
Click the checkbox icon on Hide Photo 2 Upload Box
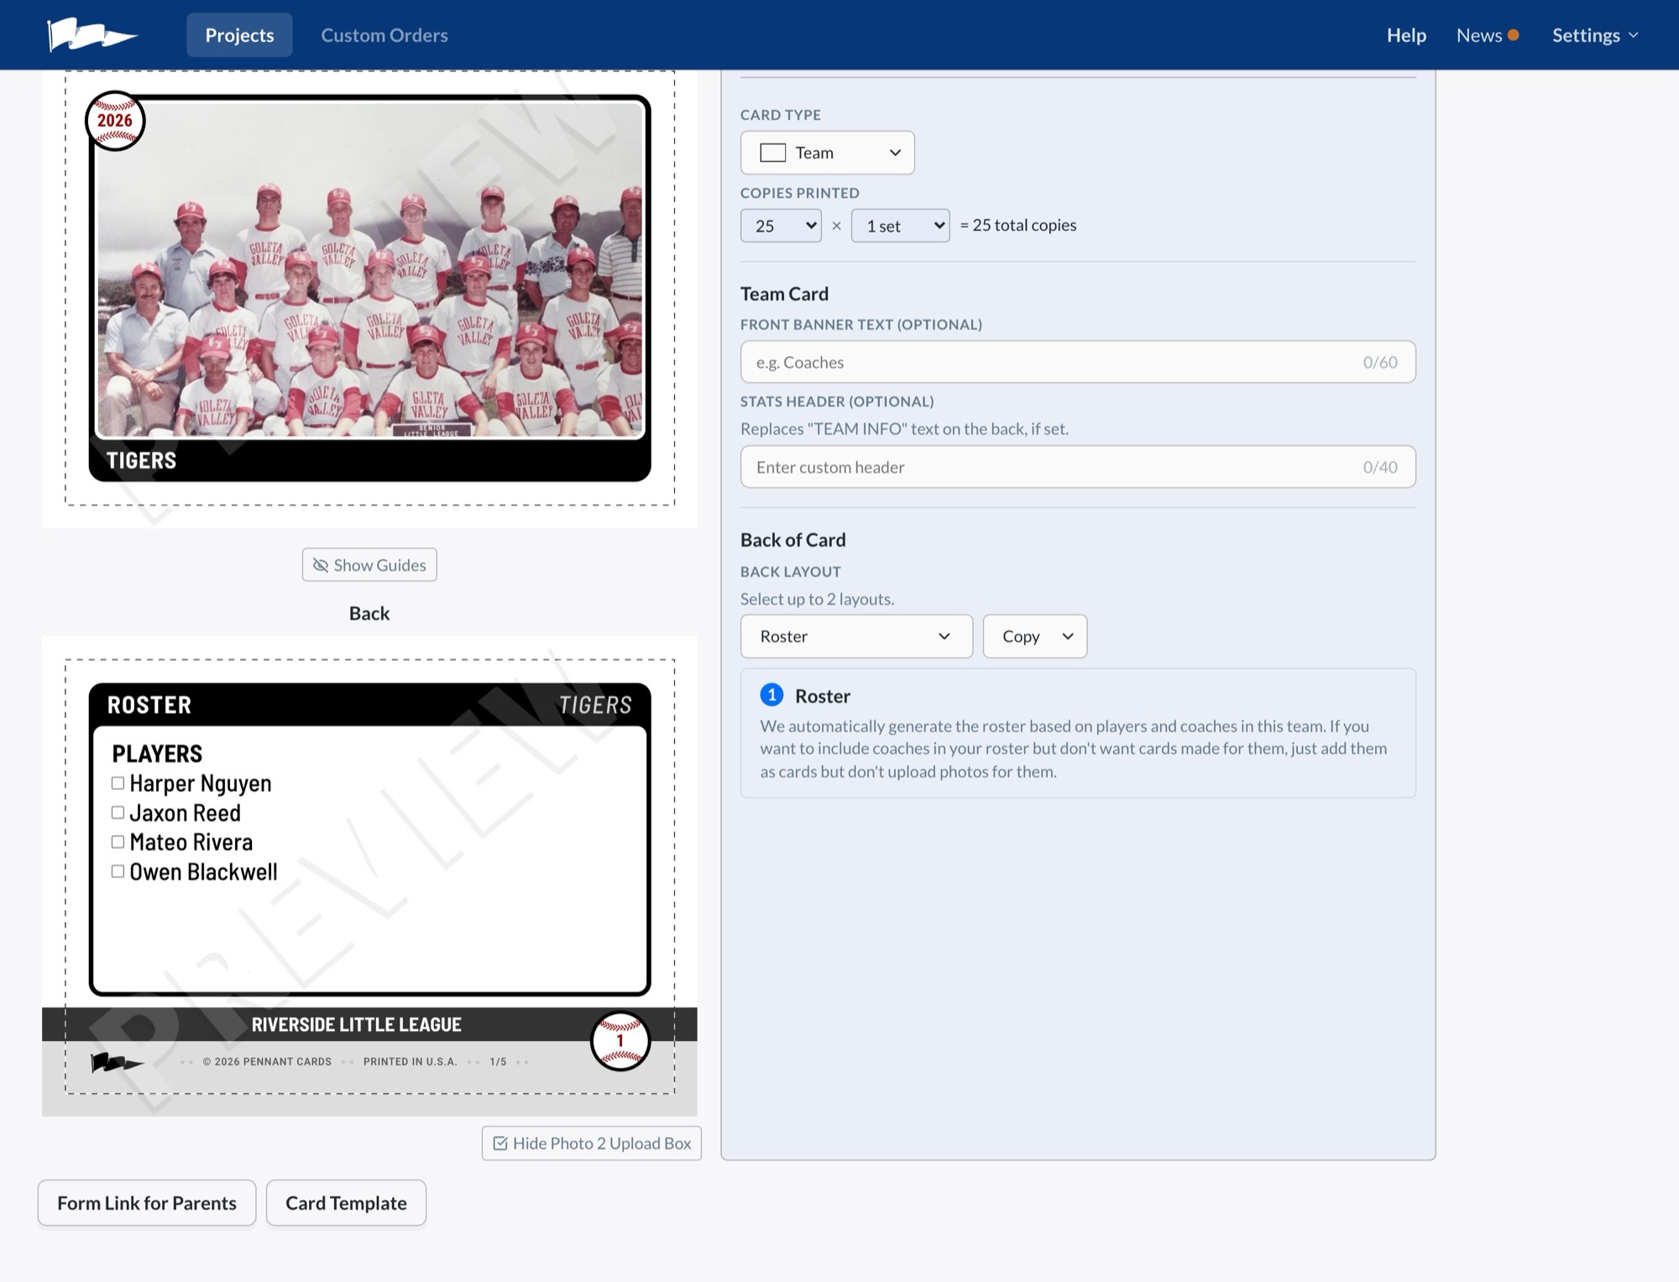point(500,1143)
